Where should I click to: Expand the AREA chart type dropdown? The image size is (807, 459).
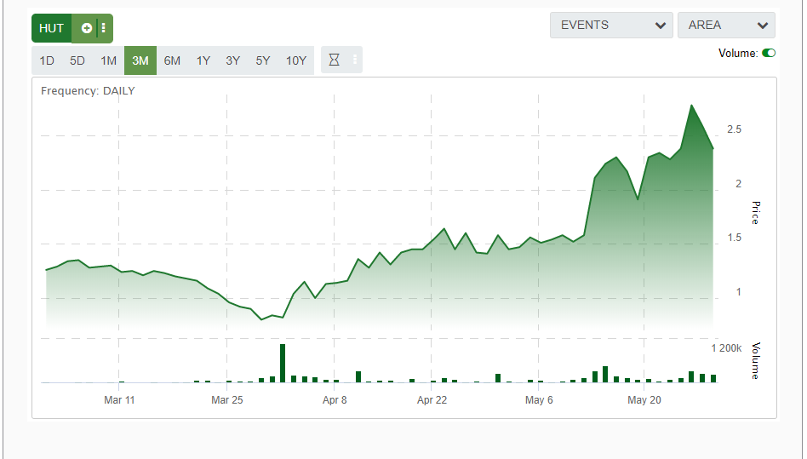coord(726,26)
